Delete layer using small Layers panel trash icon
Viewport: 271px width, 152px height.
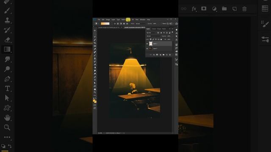coord(170,55)
